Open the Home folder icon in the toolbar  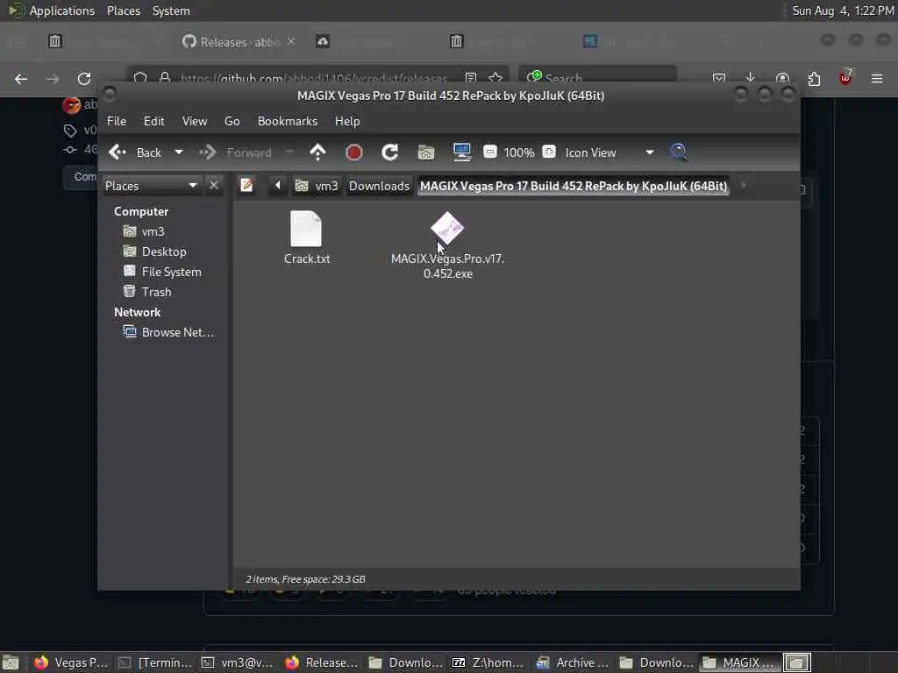[x=425, y=152]
